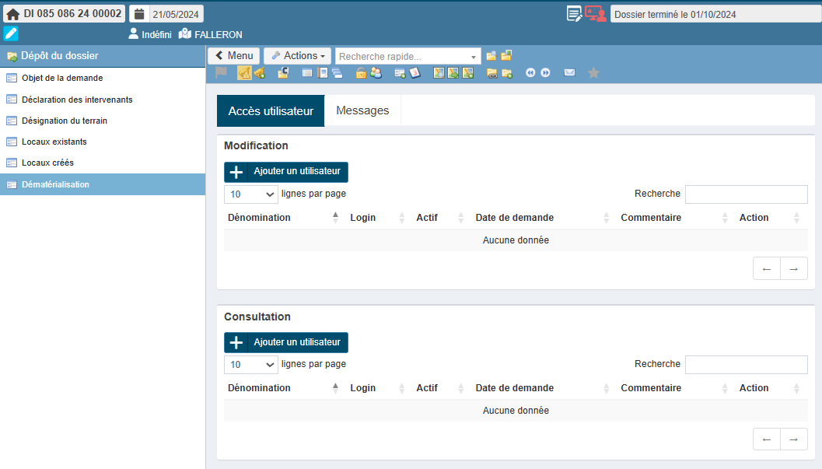Click the padlock icon in toolbar

point(361,72)
